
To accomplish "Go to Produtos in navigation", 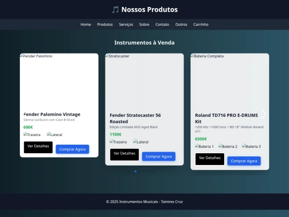I will tap(105, 24).
